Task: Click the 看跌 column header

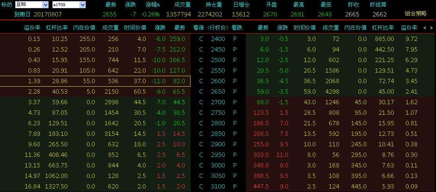Action: click(237, 28)
